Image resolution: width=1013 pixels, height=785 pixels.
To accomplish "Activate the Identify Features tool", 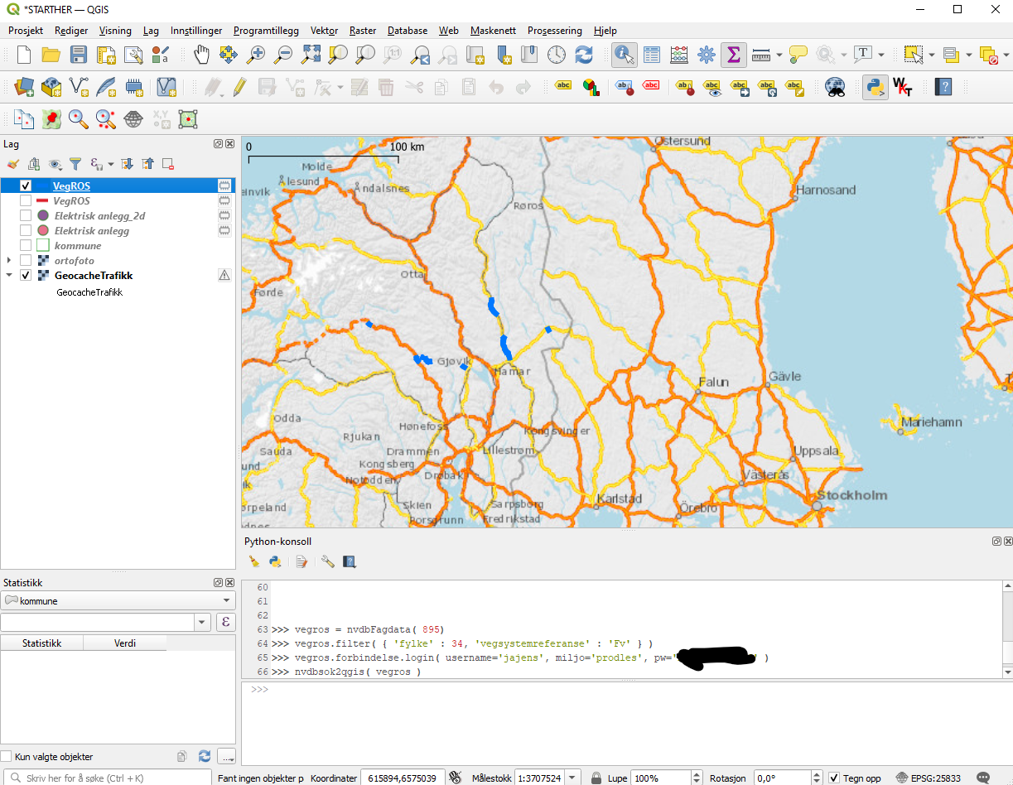I will pos(625,55).
